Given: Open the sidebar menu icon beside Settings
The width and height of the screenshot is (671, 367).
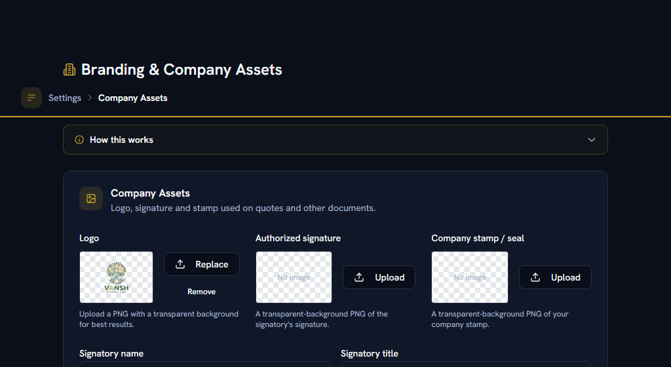Looking at the screenshot, I should [31, 98].
